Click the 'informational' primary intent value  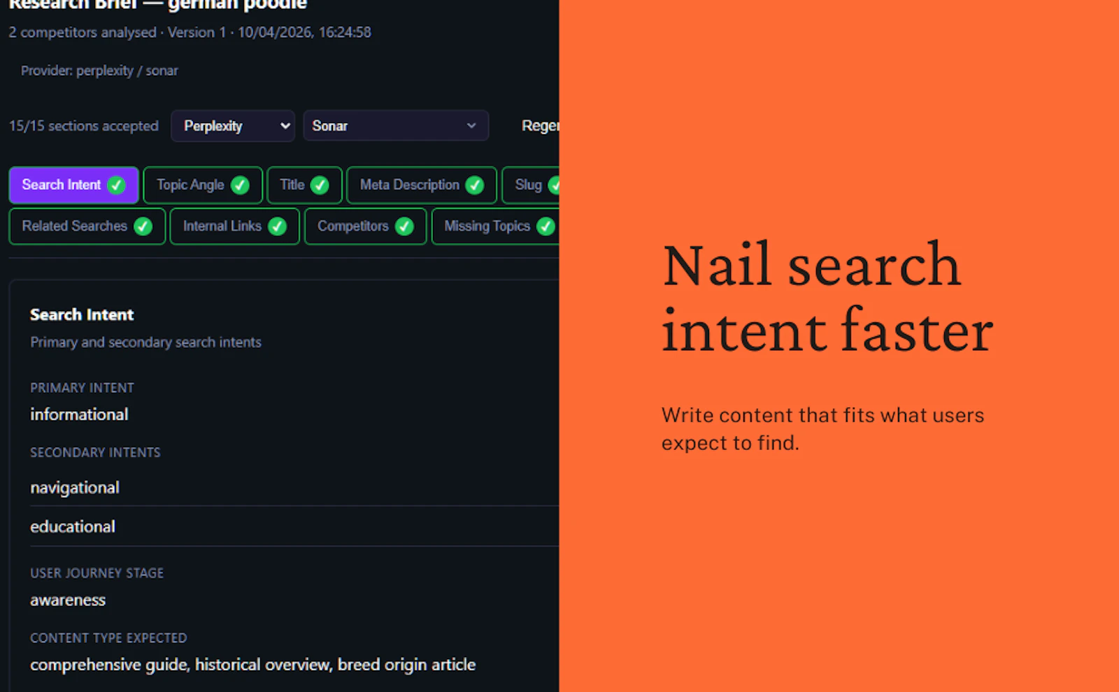pyautogui.click(x=79, y=415)
